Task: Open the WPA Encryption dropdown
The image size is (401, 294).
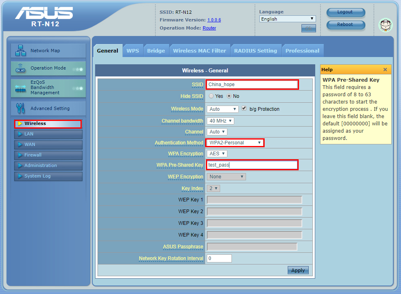Action: (x=217, y=154)
